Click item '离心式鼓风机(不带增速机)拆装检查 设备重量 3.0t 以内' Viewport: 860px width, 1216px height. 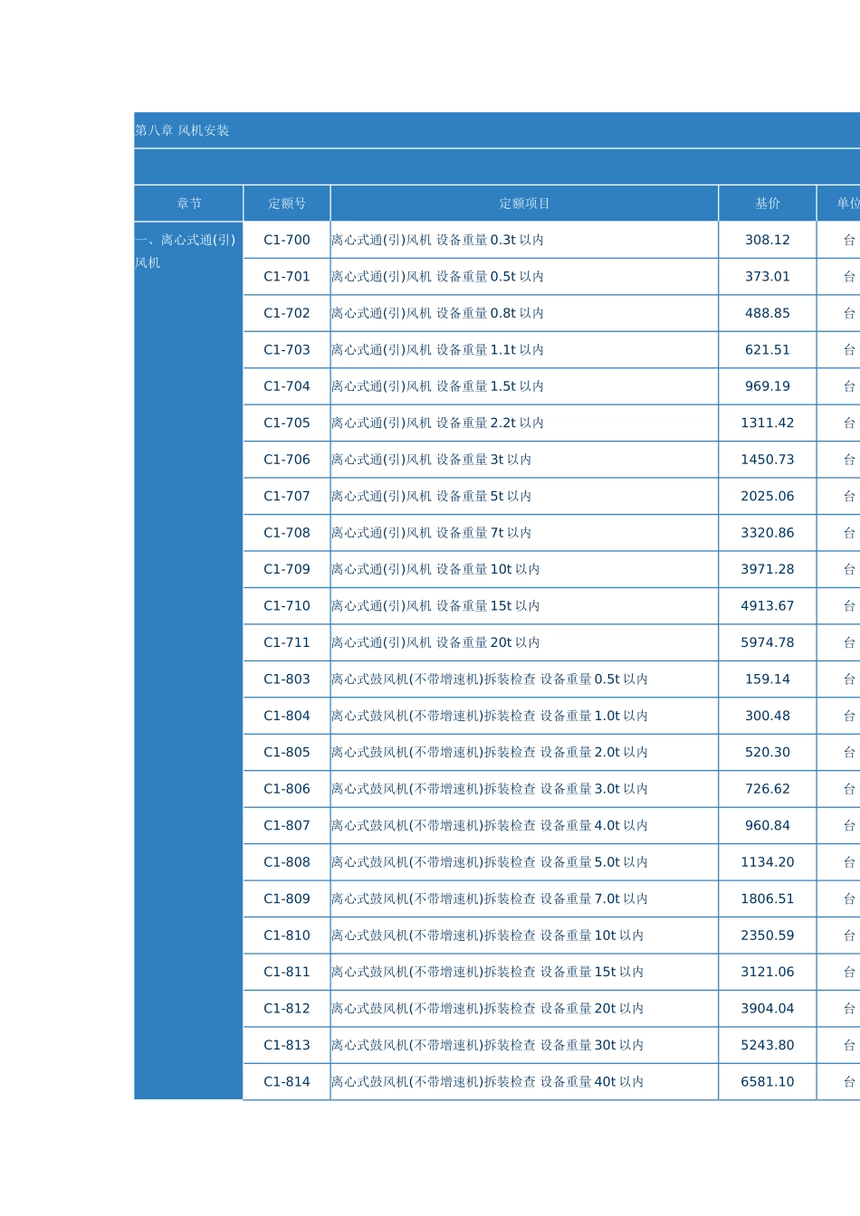pos(490,789)
